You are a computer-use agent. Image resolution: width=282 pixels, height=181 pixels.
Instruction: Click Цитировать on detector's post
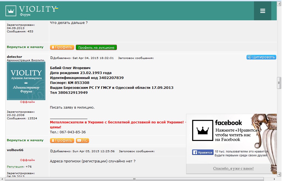[261, 57]
